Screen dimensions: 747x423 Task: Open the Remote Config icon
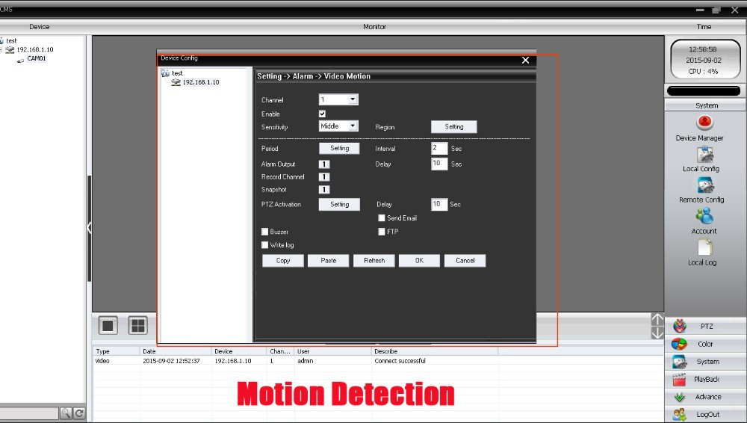[704, 185]
